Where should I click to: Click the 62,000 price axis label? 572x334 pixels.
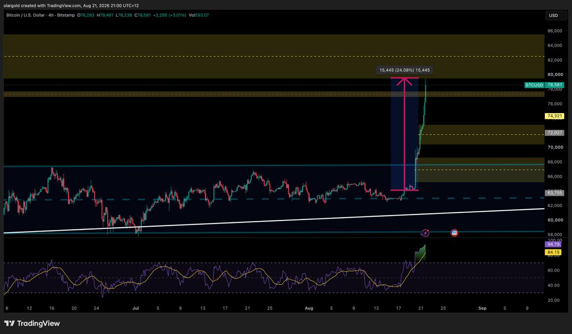[555, 206]
